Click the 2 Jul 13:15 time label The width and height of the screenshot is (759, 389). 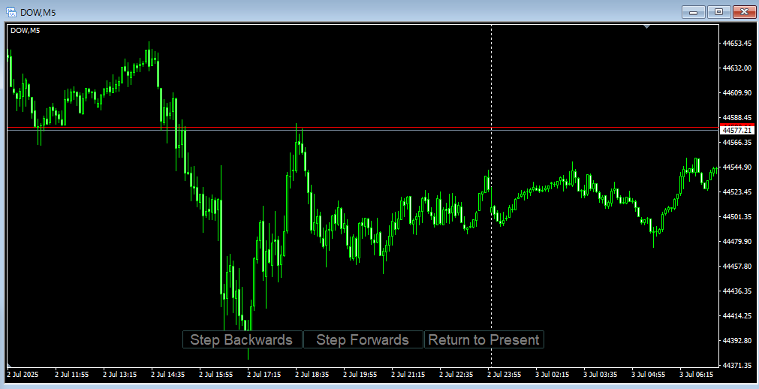120,375
